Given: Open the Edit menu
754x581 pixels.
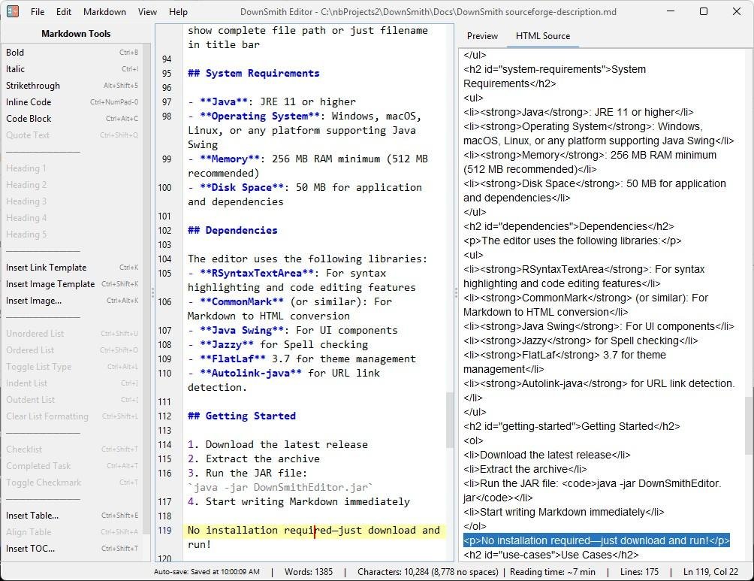Looking at the screenshot, I should 64,11.
